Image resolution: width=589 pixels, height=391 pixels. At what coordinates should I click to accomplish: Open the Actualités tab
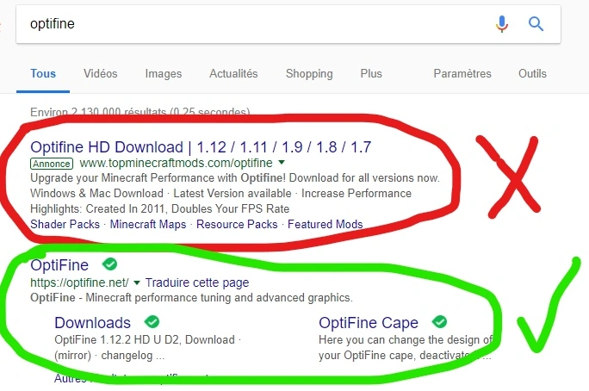click(233, 74)
